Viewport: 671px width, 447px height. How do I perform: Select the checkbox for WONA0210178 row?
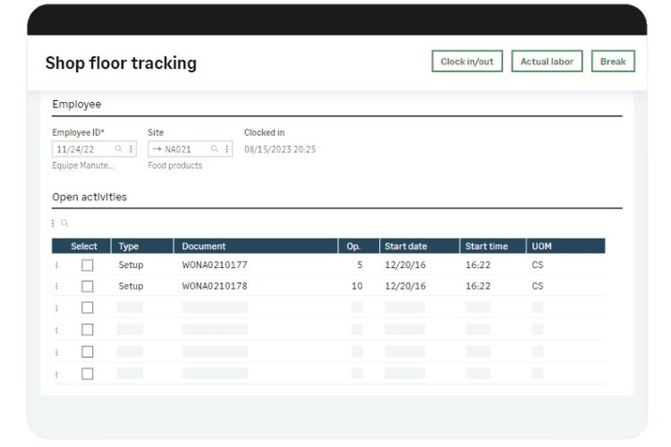(x=87, y=287)
